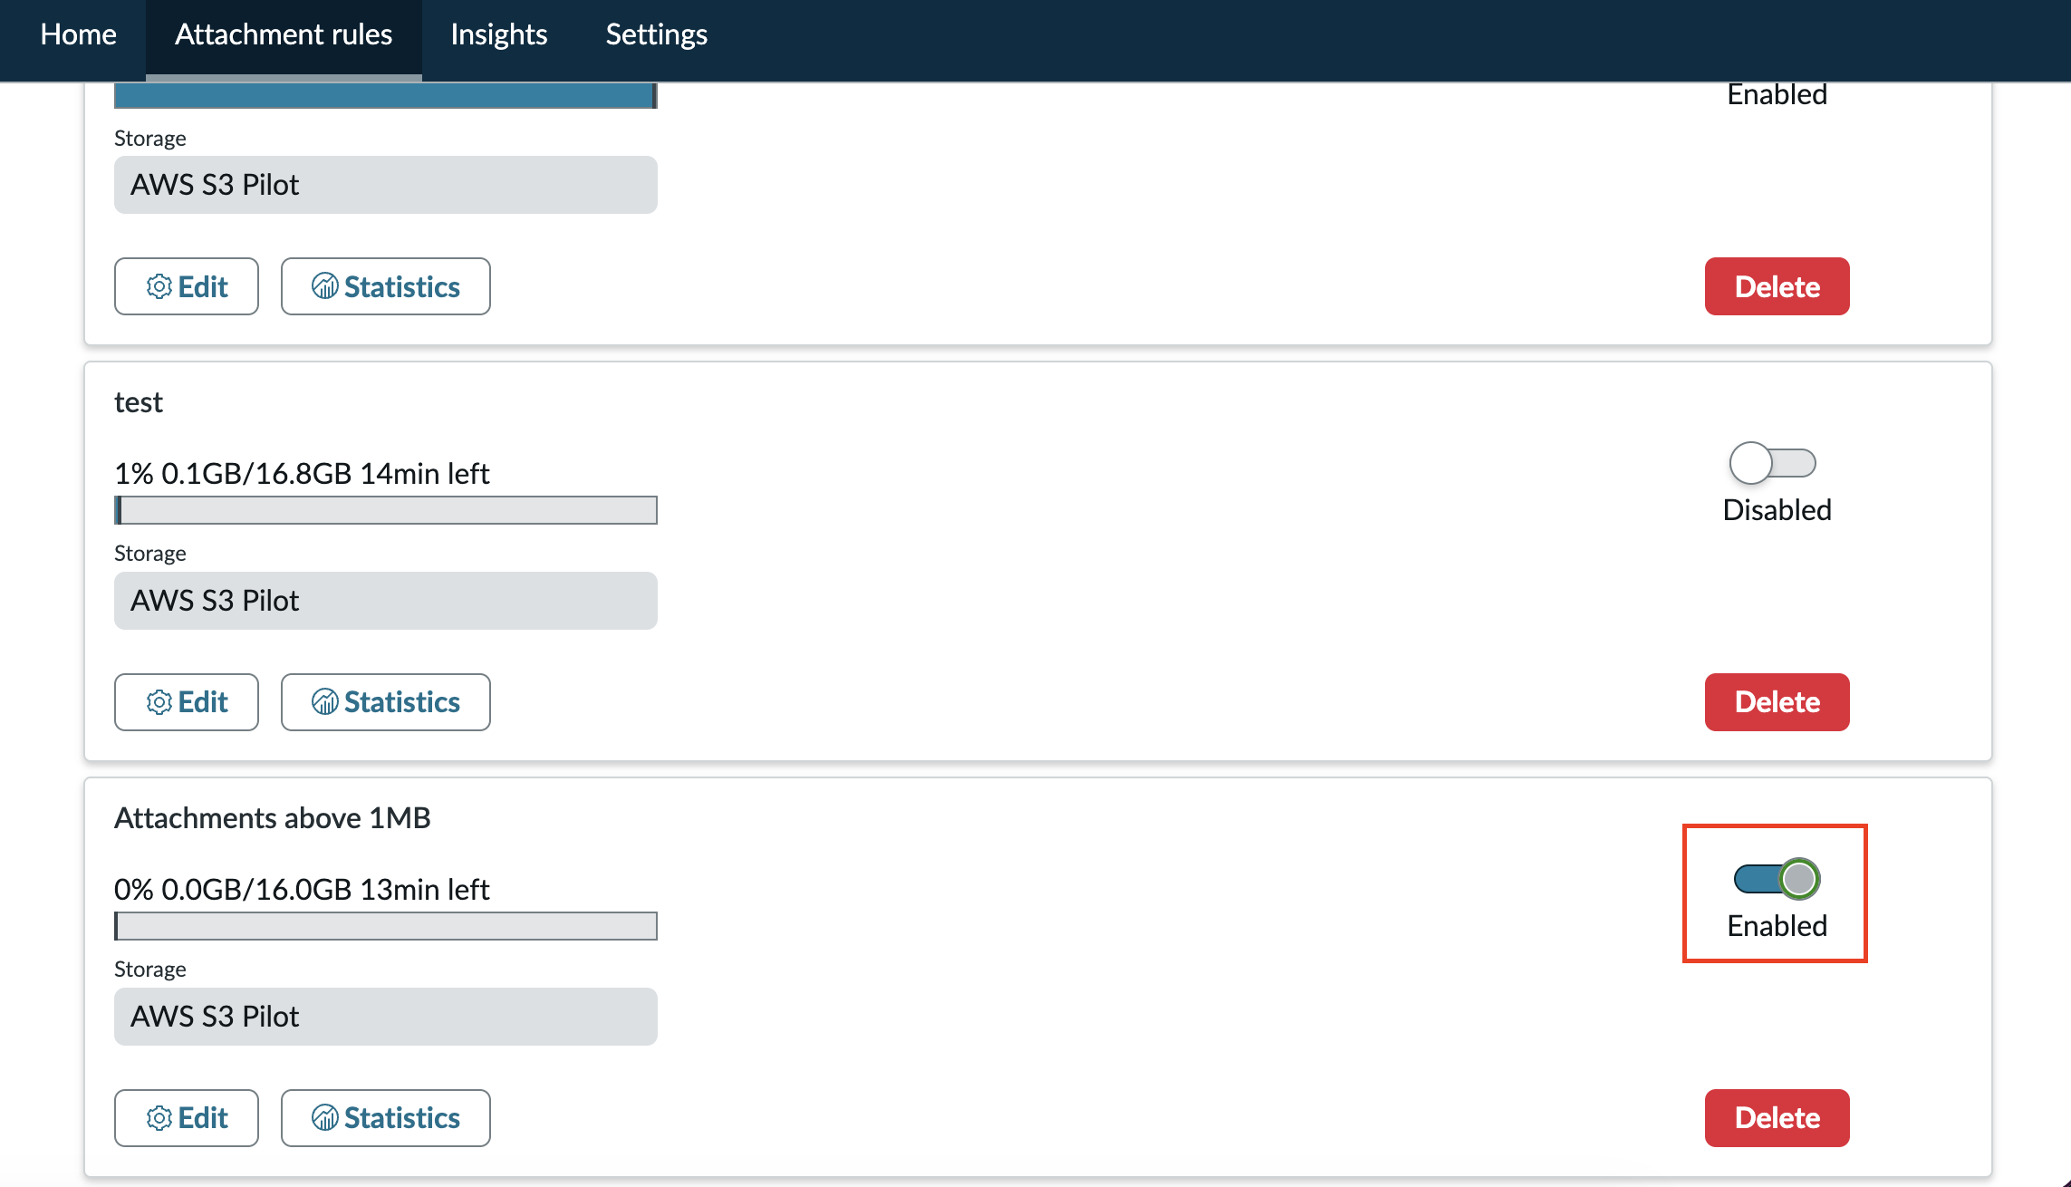Open the Home tab

click(x=79, y=34)
